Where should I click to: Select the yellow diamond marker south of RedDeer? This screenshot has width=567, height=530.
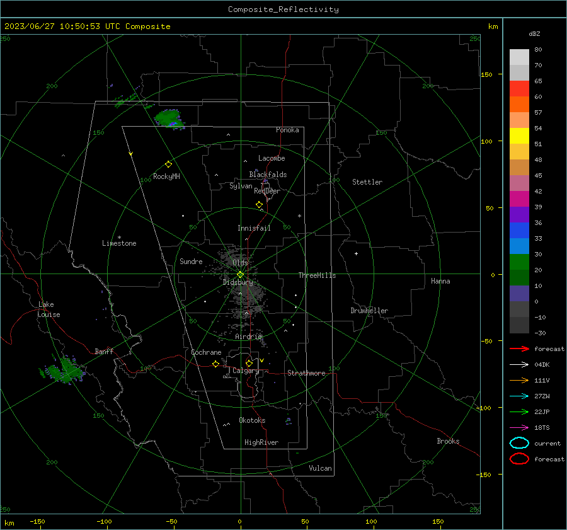259,205
